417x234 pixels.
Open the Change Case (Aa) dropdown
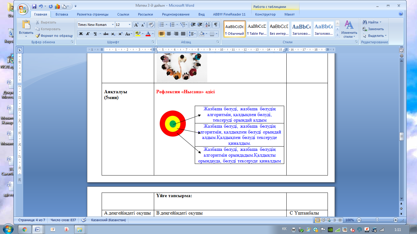point(129,34)
